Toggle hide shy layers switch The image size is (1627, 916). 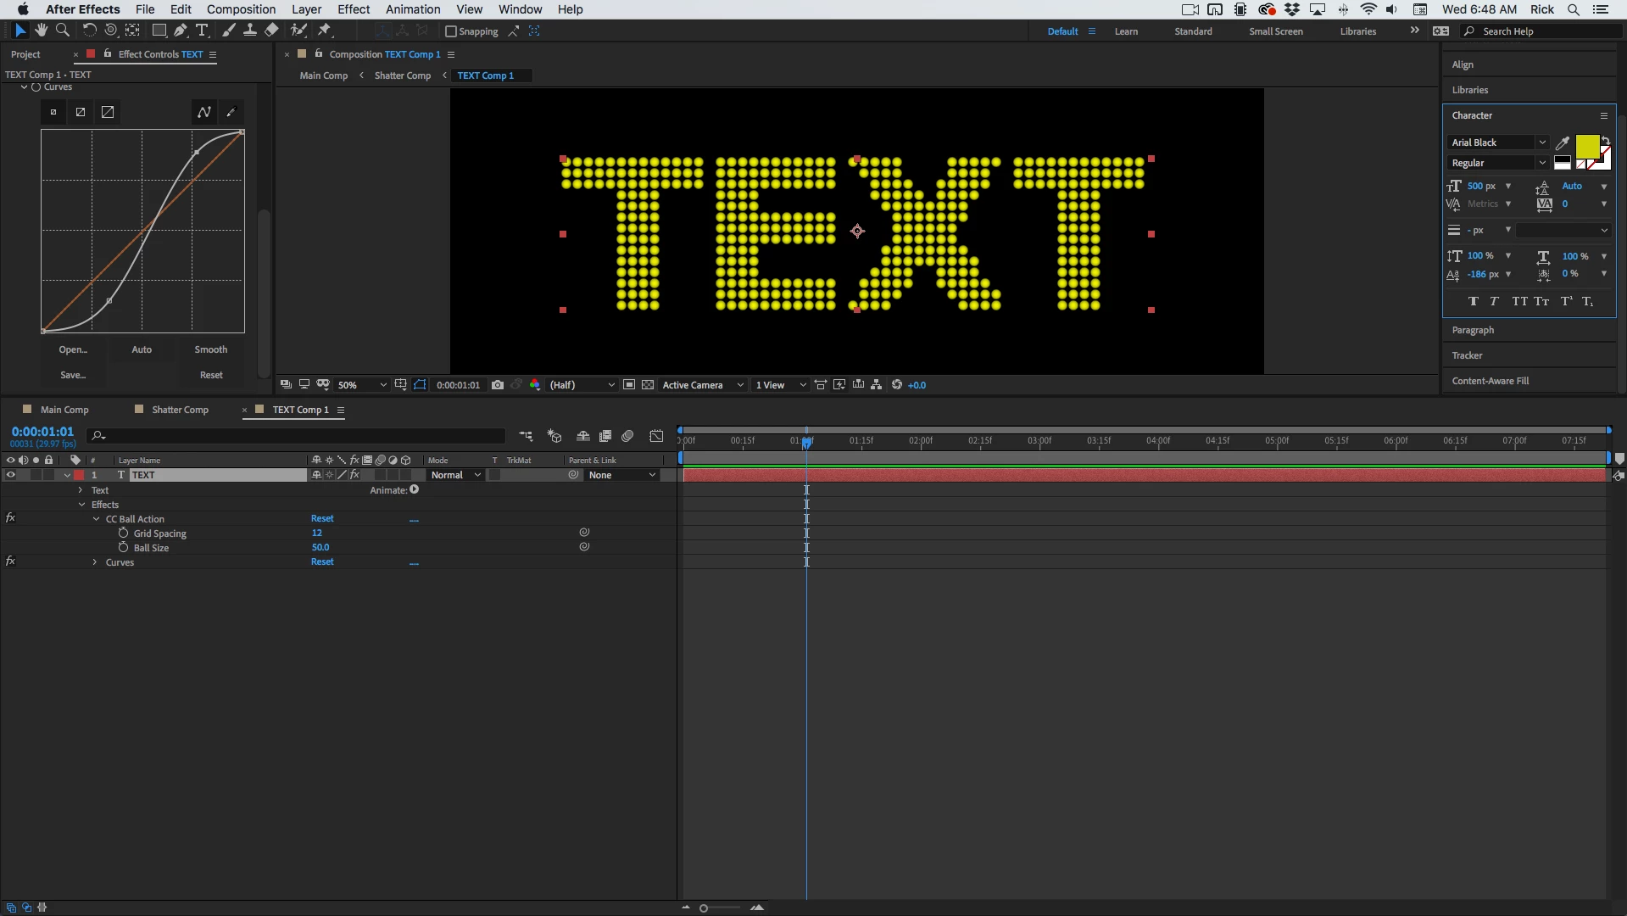[x=583, y=436]
